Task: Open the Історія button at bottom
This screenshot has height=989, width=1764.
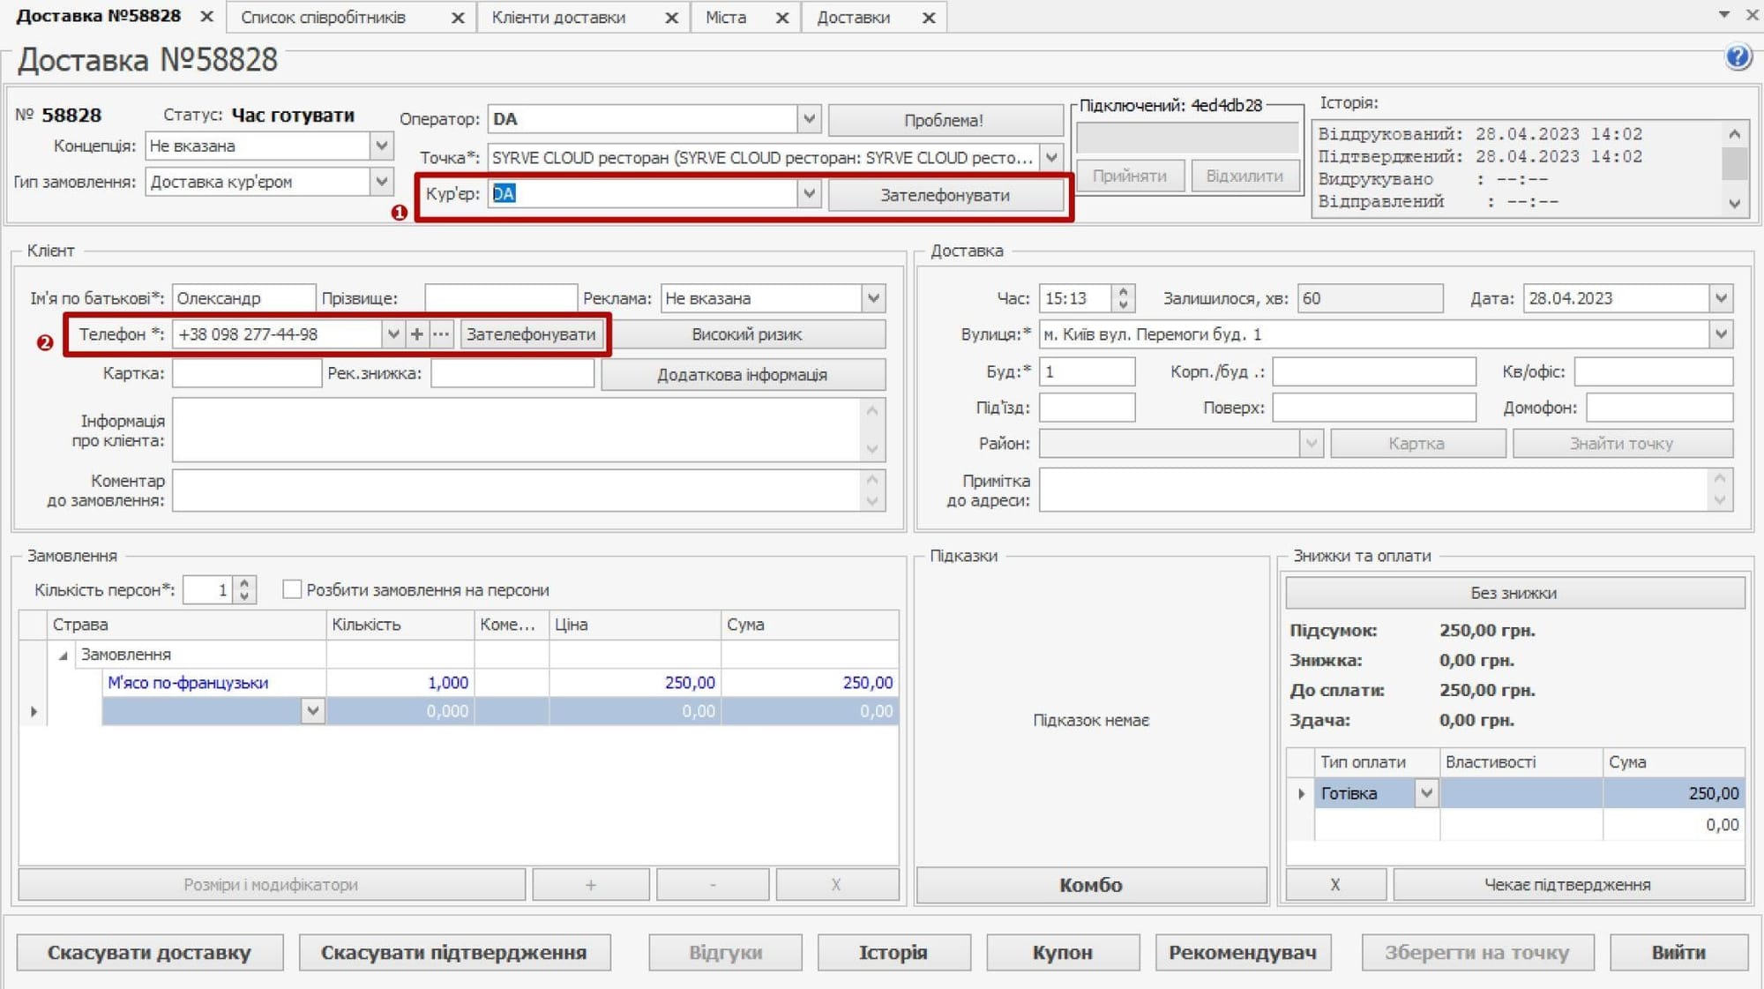Action: tap(893, 953)
